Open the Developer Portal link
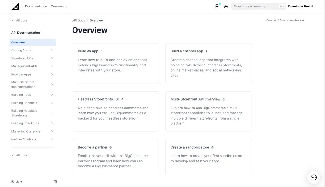The height and width of the screenshot is (187, 325). pos(301,7)
